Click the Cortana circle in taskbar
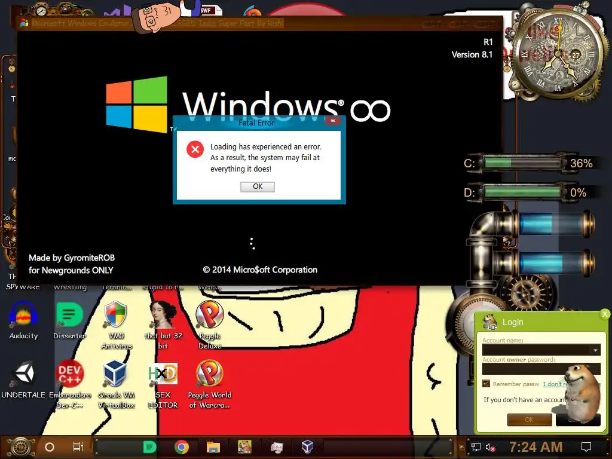612x459 pixels. pyautogui.click(x=50, y=447)
